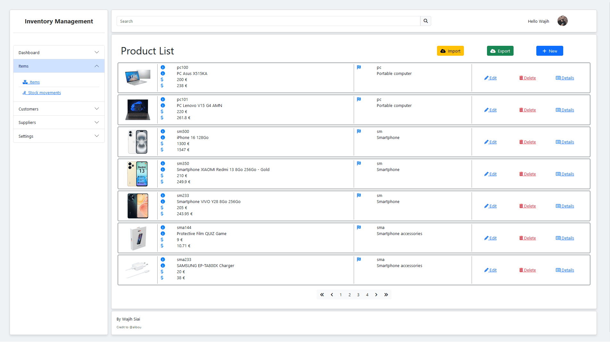Jump to last page with double-right arrow
The height and width of the screenshot is (342, 610).
(386, 295)
